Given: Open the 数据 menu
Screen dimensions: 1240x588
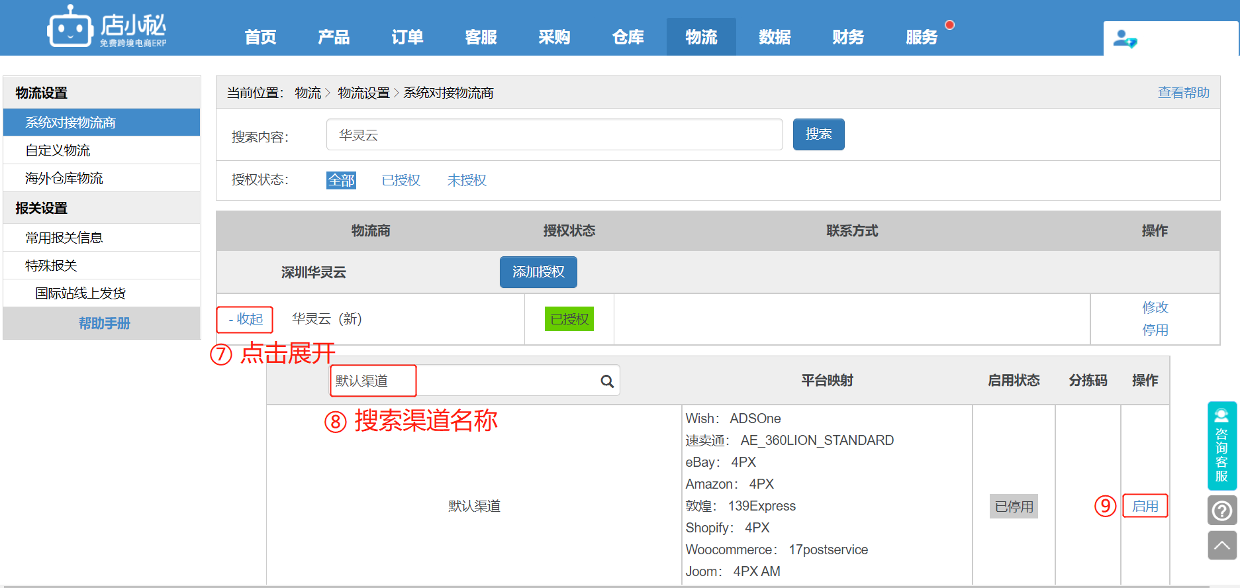Looking at the screenshot, I should (775, 37).
